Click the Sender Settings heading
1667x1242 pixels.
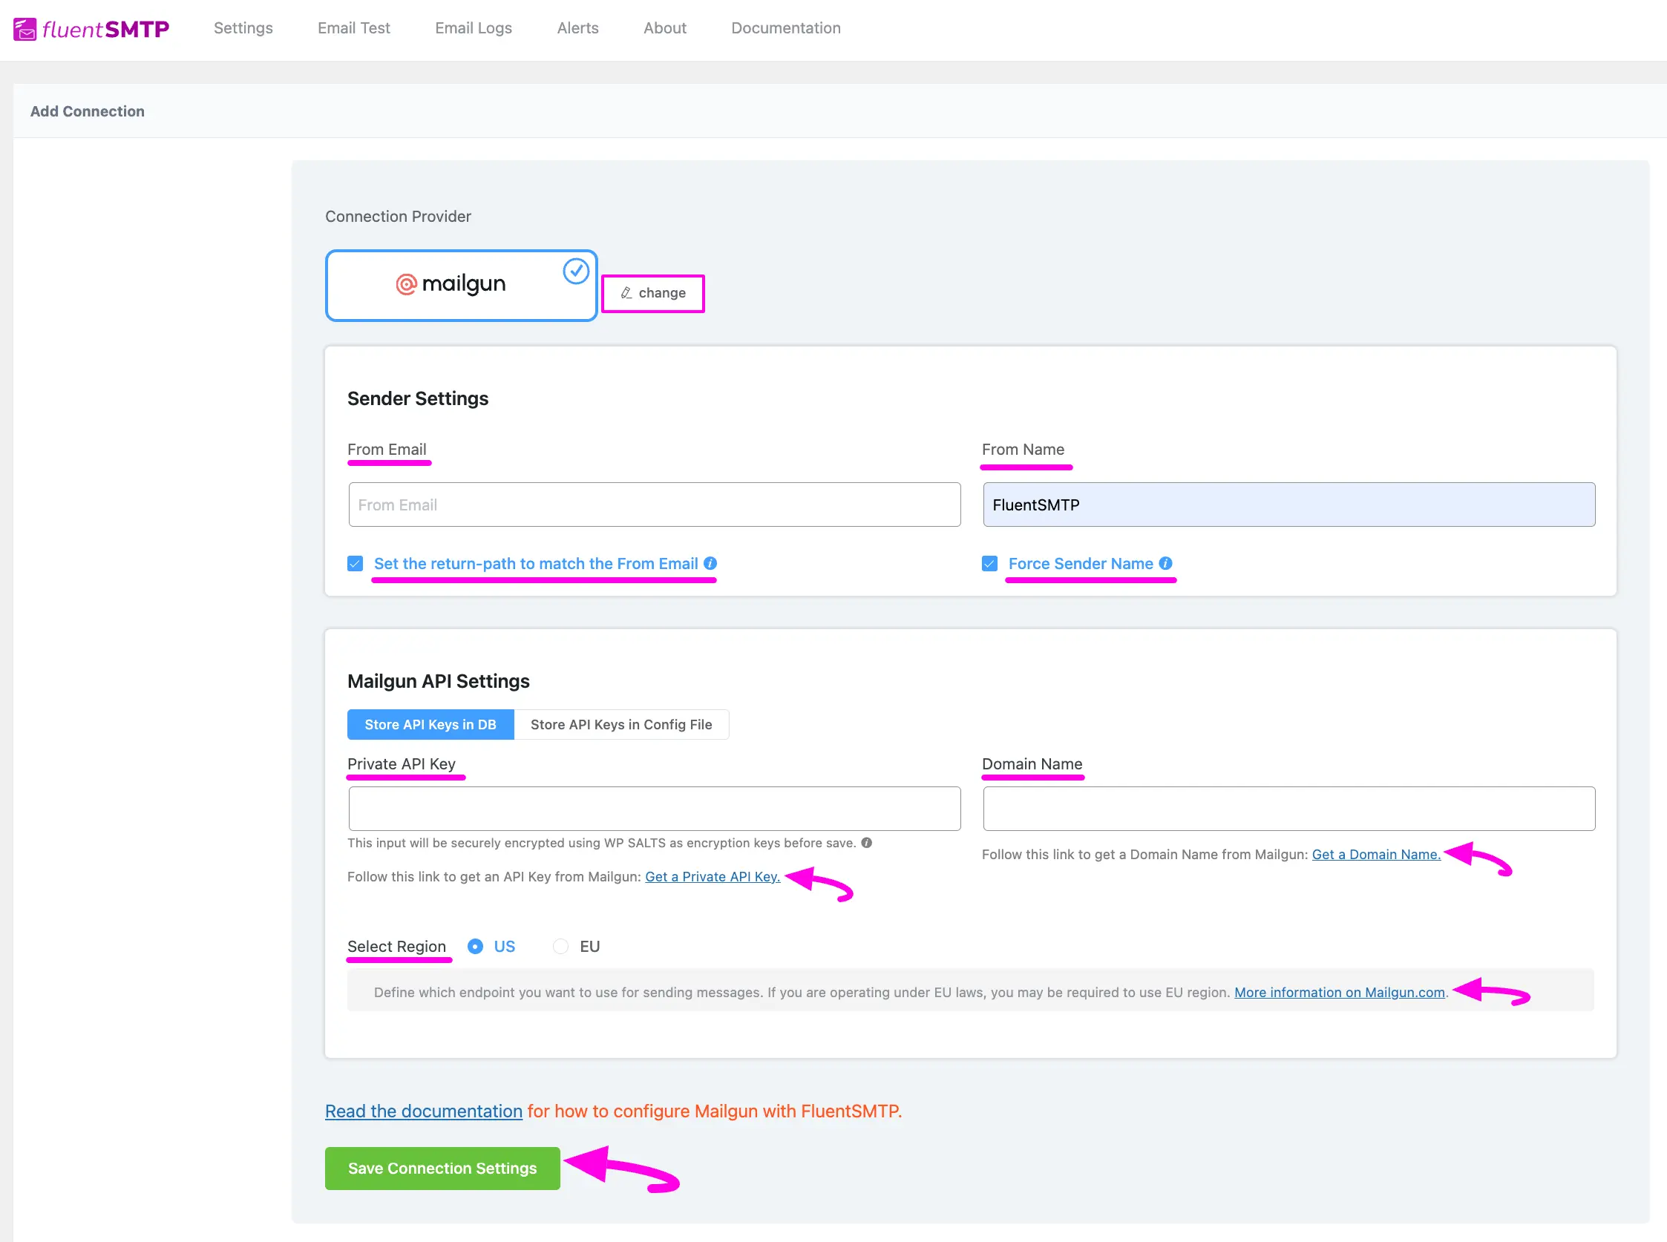point(417,398)
